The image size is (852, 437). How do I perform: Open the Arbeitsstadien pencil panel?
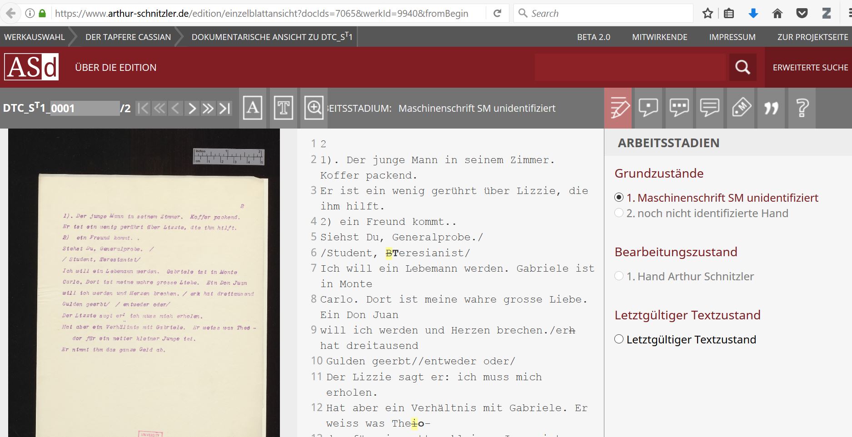point(618,108)
